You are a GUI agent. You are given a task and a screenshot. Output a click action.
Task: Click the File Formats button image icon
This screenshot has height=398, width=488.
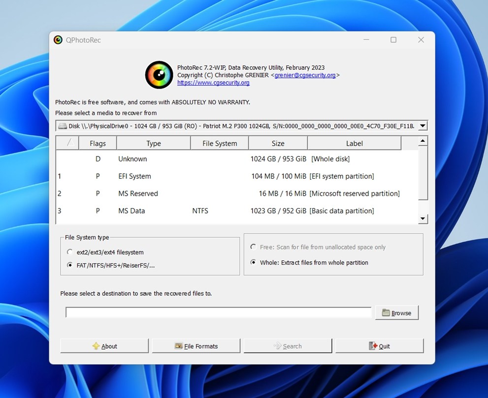[x=179, y=346]
